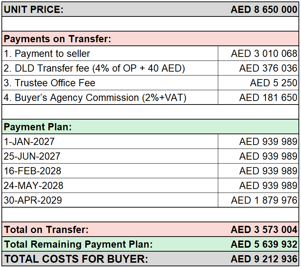Select the AED 8 650 000 unit price value
Screen dimensions: 301x267
[x=264, y=9]
